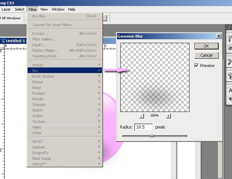Open the Texture submenu entry

pos(65,121)
